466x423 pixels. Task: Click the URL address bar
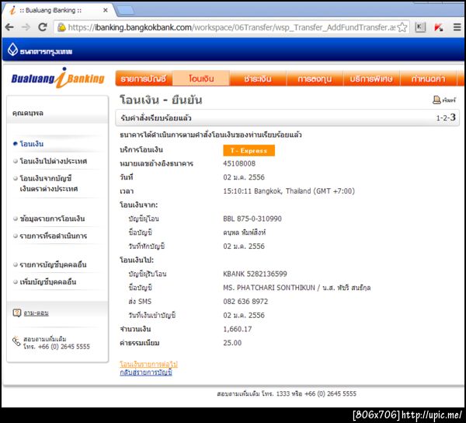(231, 27)
